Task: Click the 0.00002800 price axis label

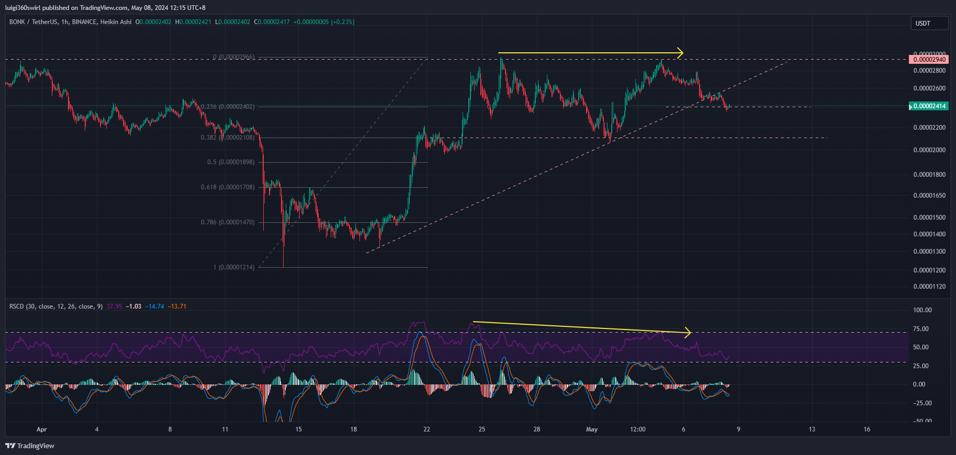Action: click(929, 71)
